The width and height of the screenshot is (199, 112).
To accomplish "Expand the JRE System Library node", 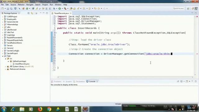I will [x=6, y=67].
